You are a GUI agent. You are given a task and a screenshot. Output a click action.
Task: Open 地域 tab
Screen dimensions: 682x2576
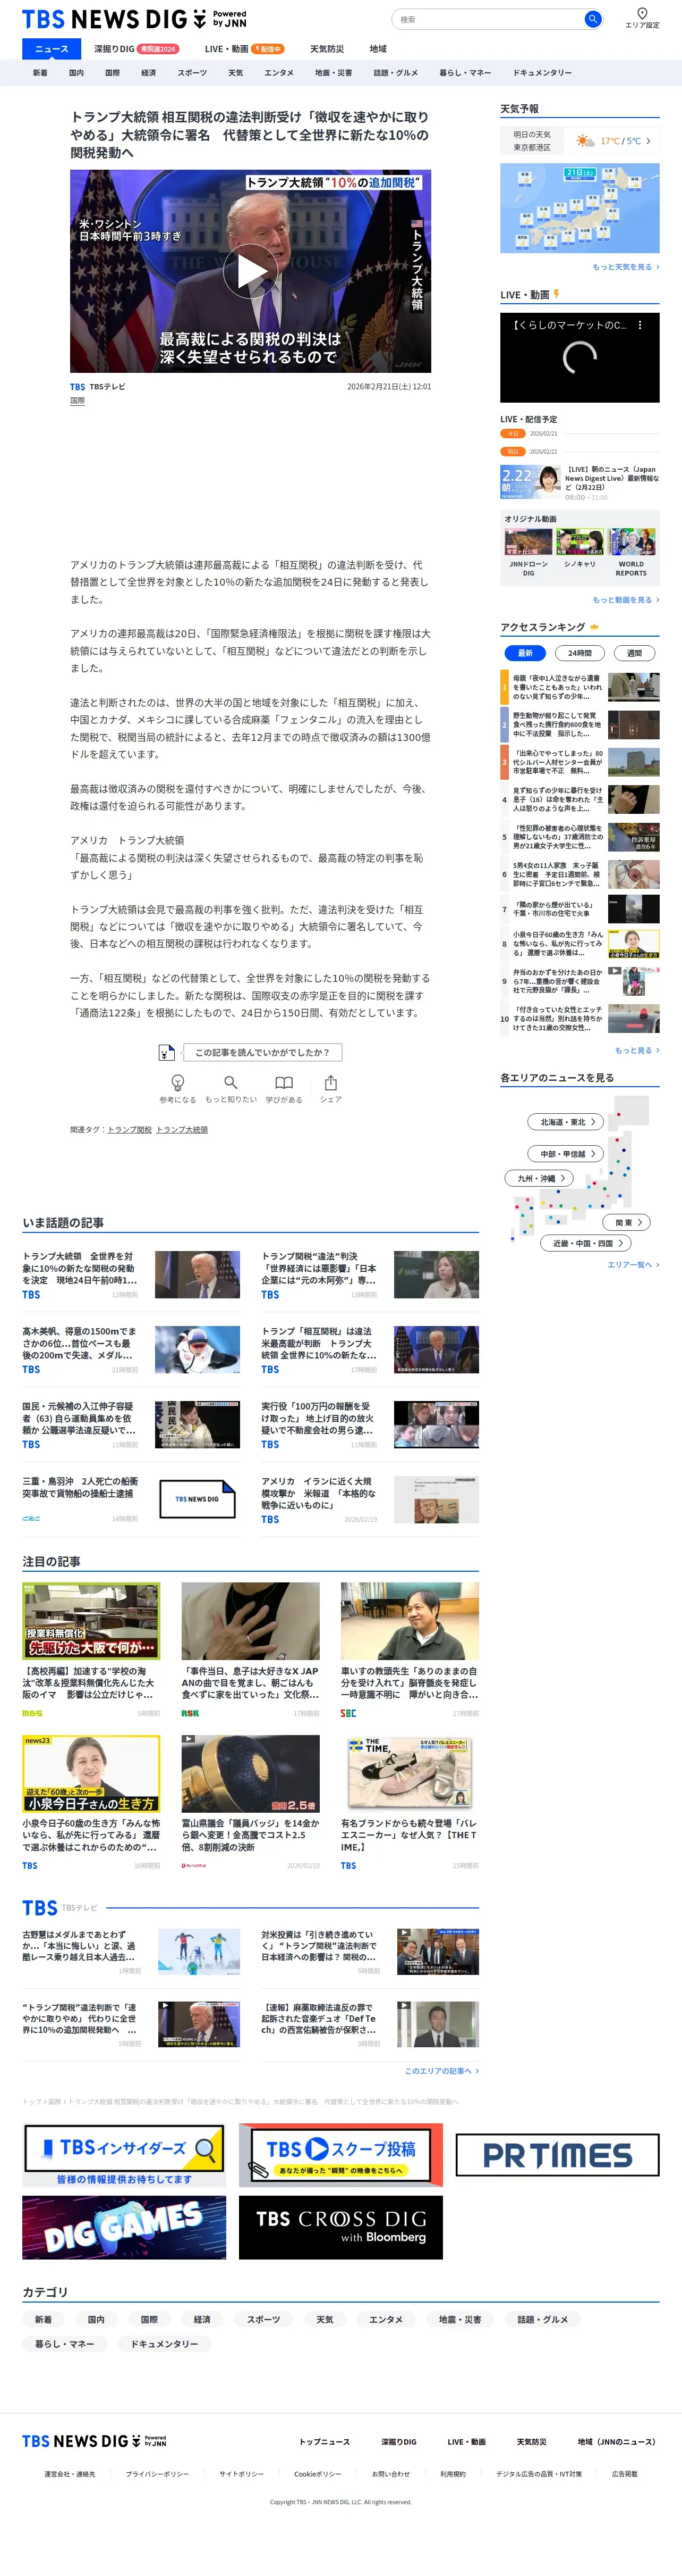[378, 49]
